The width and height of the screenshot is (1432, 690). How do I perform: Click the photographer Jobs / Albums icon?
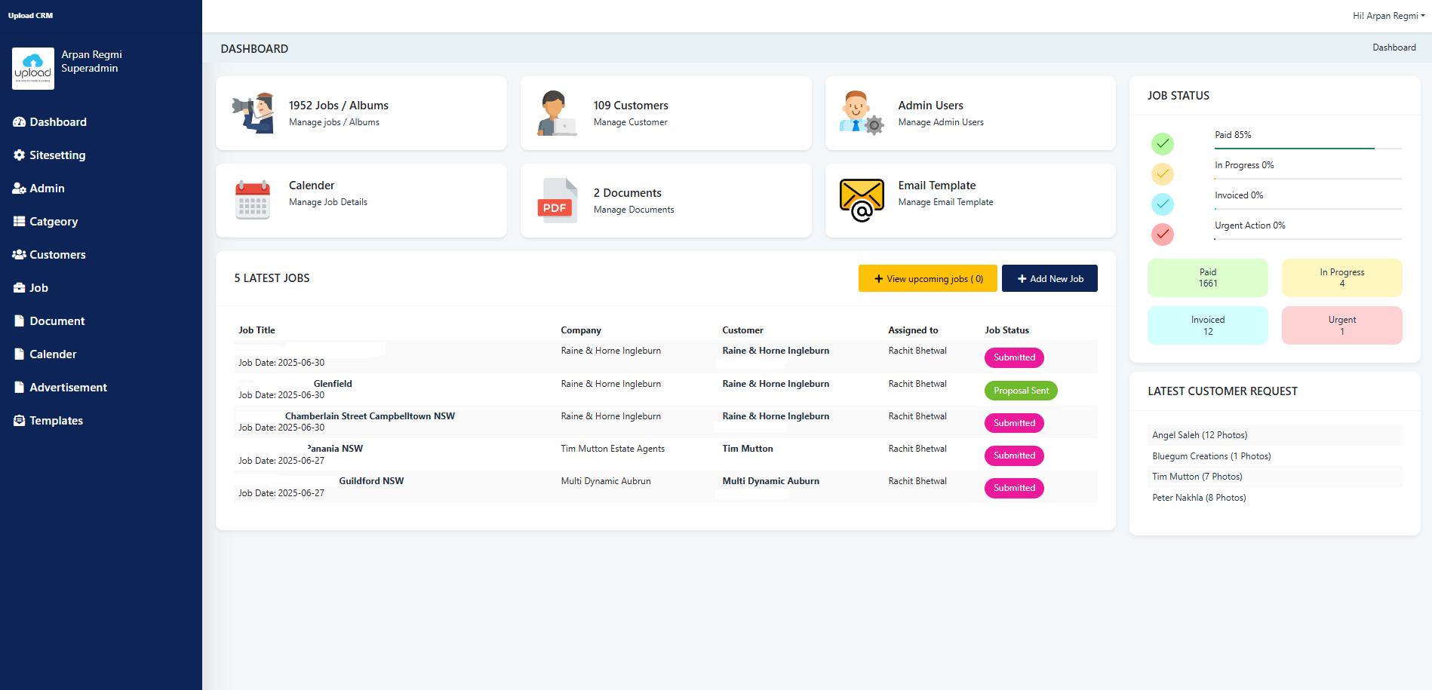253,114
